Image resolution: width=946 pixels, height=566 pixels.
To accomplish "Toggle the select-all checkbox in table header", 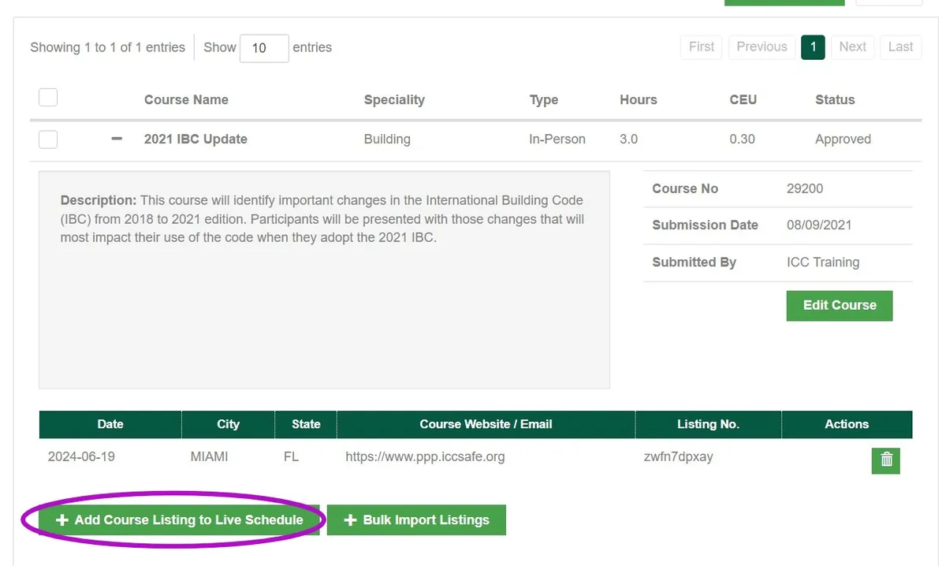I will [x=47, y=97].
